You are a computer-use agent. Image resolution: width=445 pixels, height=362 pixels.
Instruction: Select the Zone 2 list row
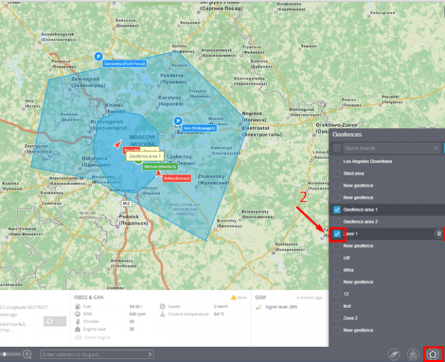coord(387,318)
